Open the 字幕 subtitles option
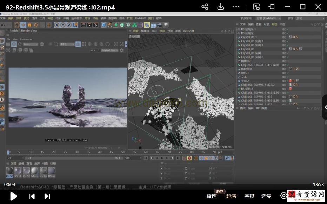The image size is (327, 204). point(249,196)
